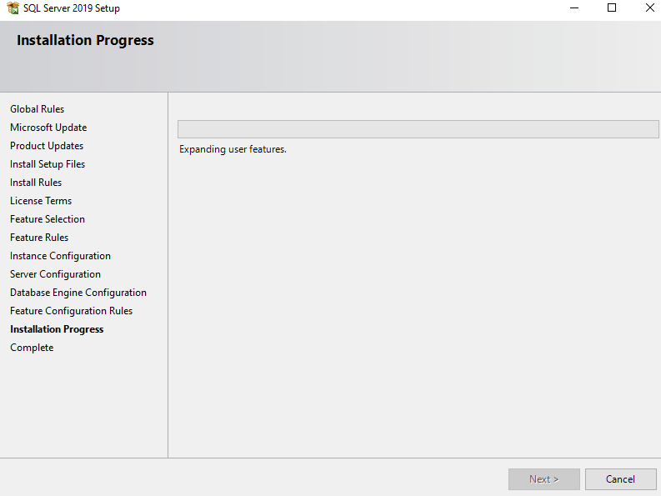Select Install Rules step in sidebar
Viewport: 661px width, 496px height.
click(36, 183)
